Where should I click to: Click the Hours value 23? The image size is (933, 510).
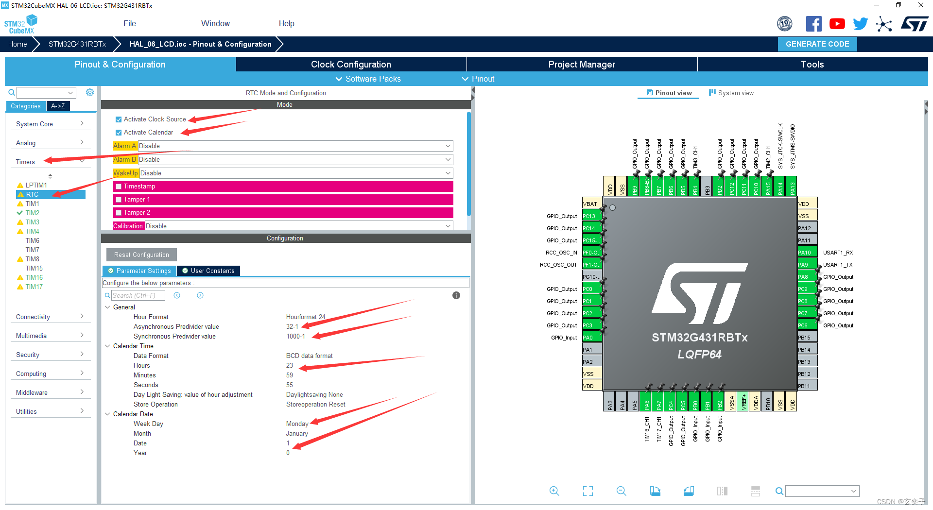290,366
